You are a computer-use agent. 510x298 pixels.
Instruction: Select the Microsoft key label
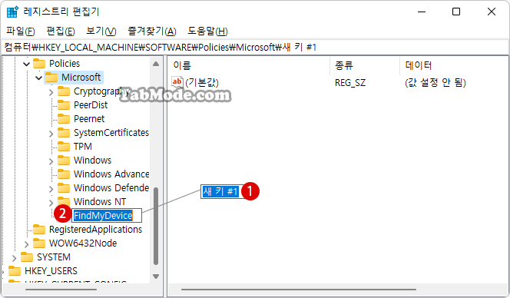click(x=81, y=78)
